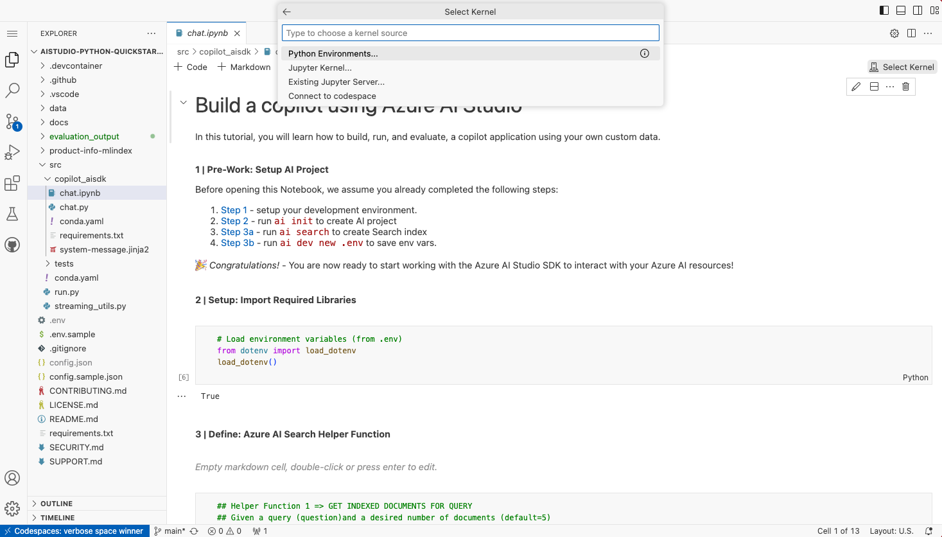942x537 pixels.
Task: Add a new Markdown cell
Action: point(244,67)
